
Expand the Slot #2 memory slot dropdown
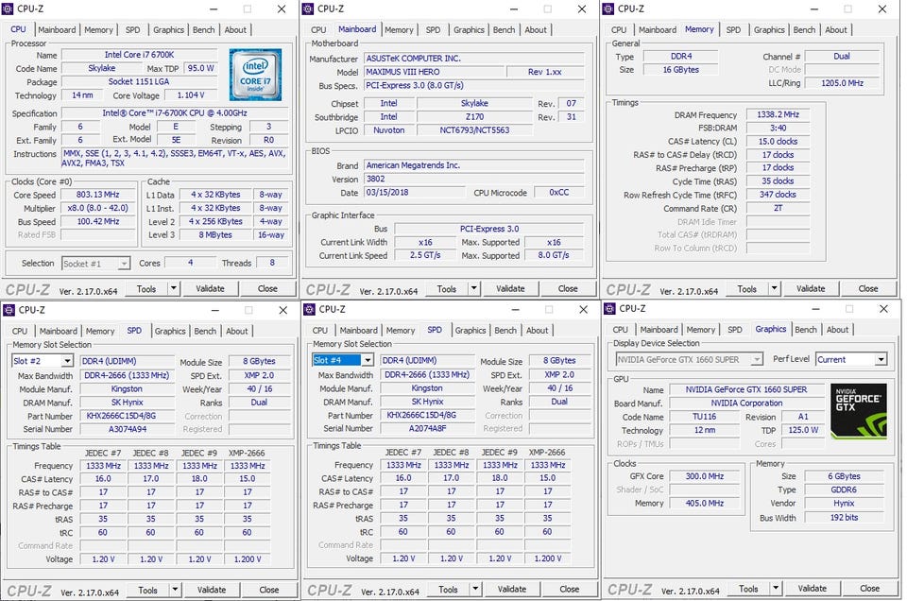pyautogui.click(x=67, y=361)
